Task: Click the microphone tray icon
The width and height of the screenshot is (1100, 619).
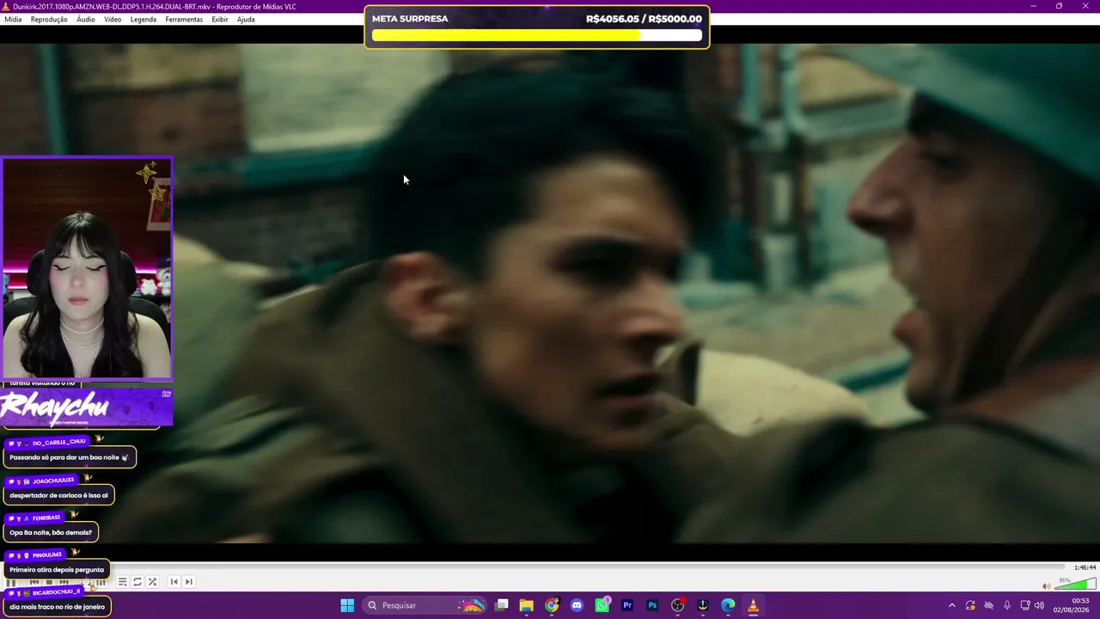Action: (x=1007, y=605)
